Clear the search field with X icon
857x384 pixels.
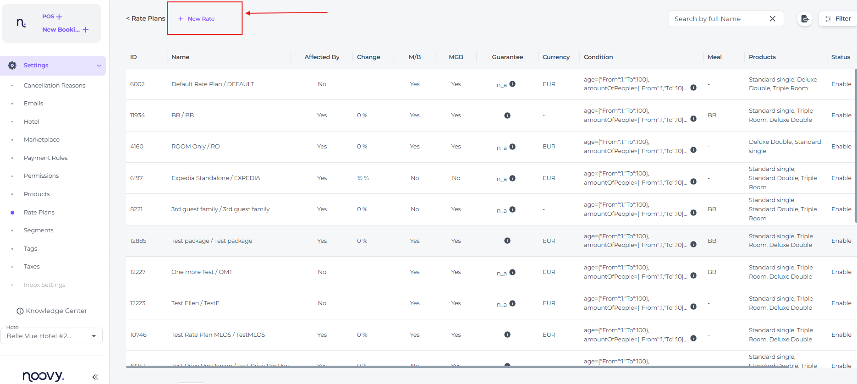(x=772, y=19)
